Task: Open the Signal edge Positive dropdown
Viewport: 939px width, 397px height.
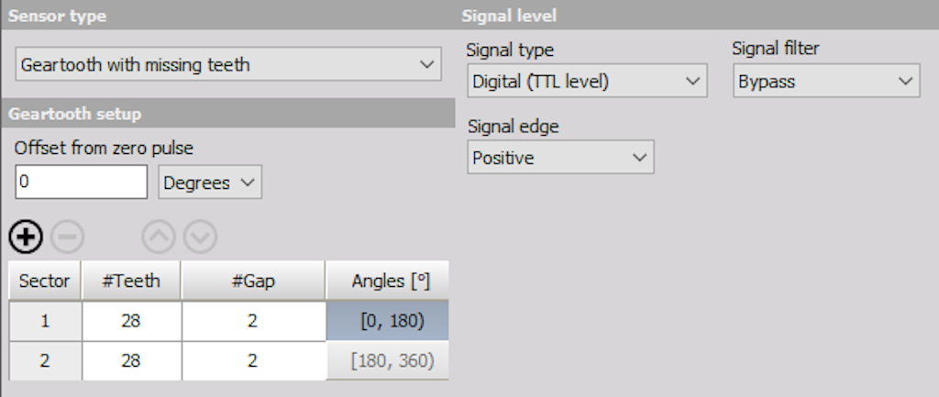Action: coord(560,159)
